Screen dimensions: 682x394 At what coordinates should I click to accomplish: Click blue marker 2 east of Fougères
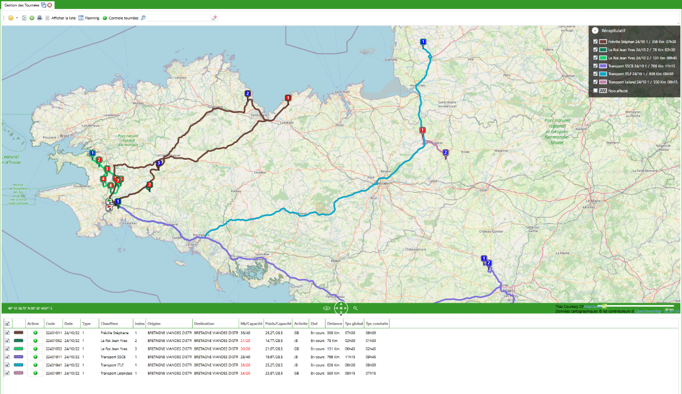446,153
